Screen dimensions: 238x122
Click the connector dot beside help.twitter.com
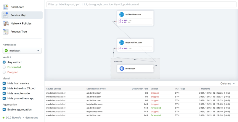pyautogui.click(x=115, y=48)
